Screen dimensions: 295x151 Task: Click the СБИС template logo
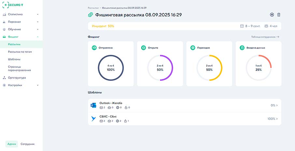pyautogui.click(x=93, y=119)
